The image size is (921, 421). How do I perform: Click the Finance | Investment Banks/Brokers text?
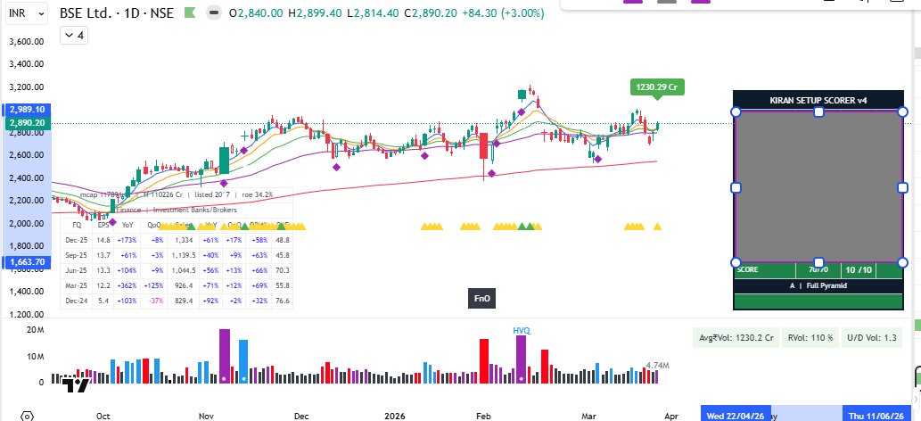[177, 210]
